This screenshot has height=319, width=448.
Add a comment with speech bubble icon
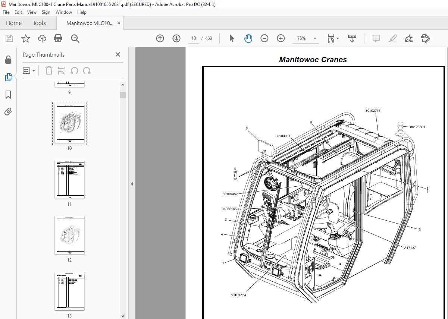coord(376,38)
